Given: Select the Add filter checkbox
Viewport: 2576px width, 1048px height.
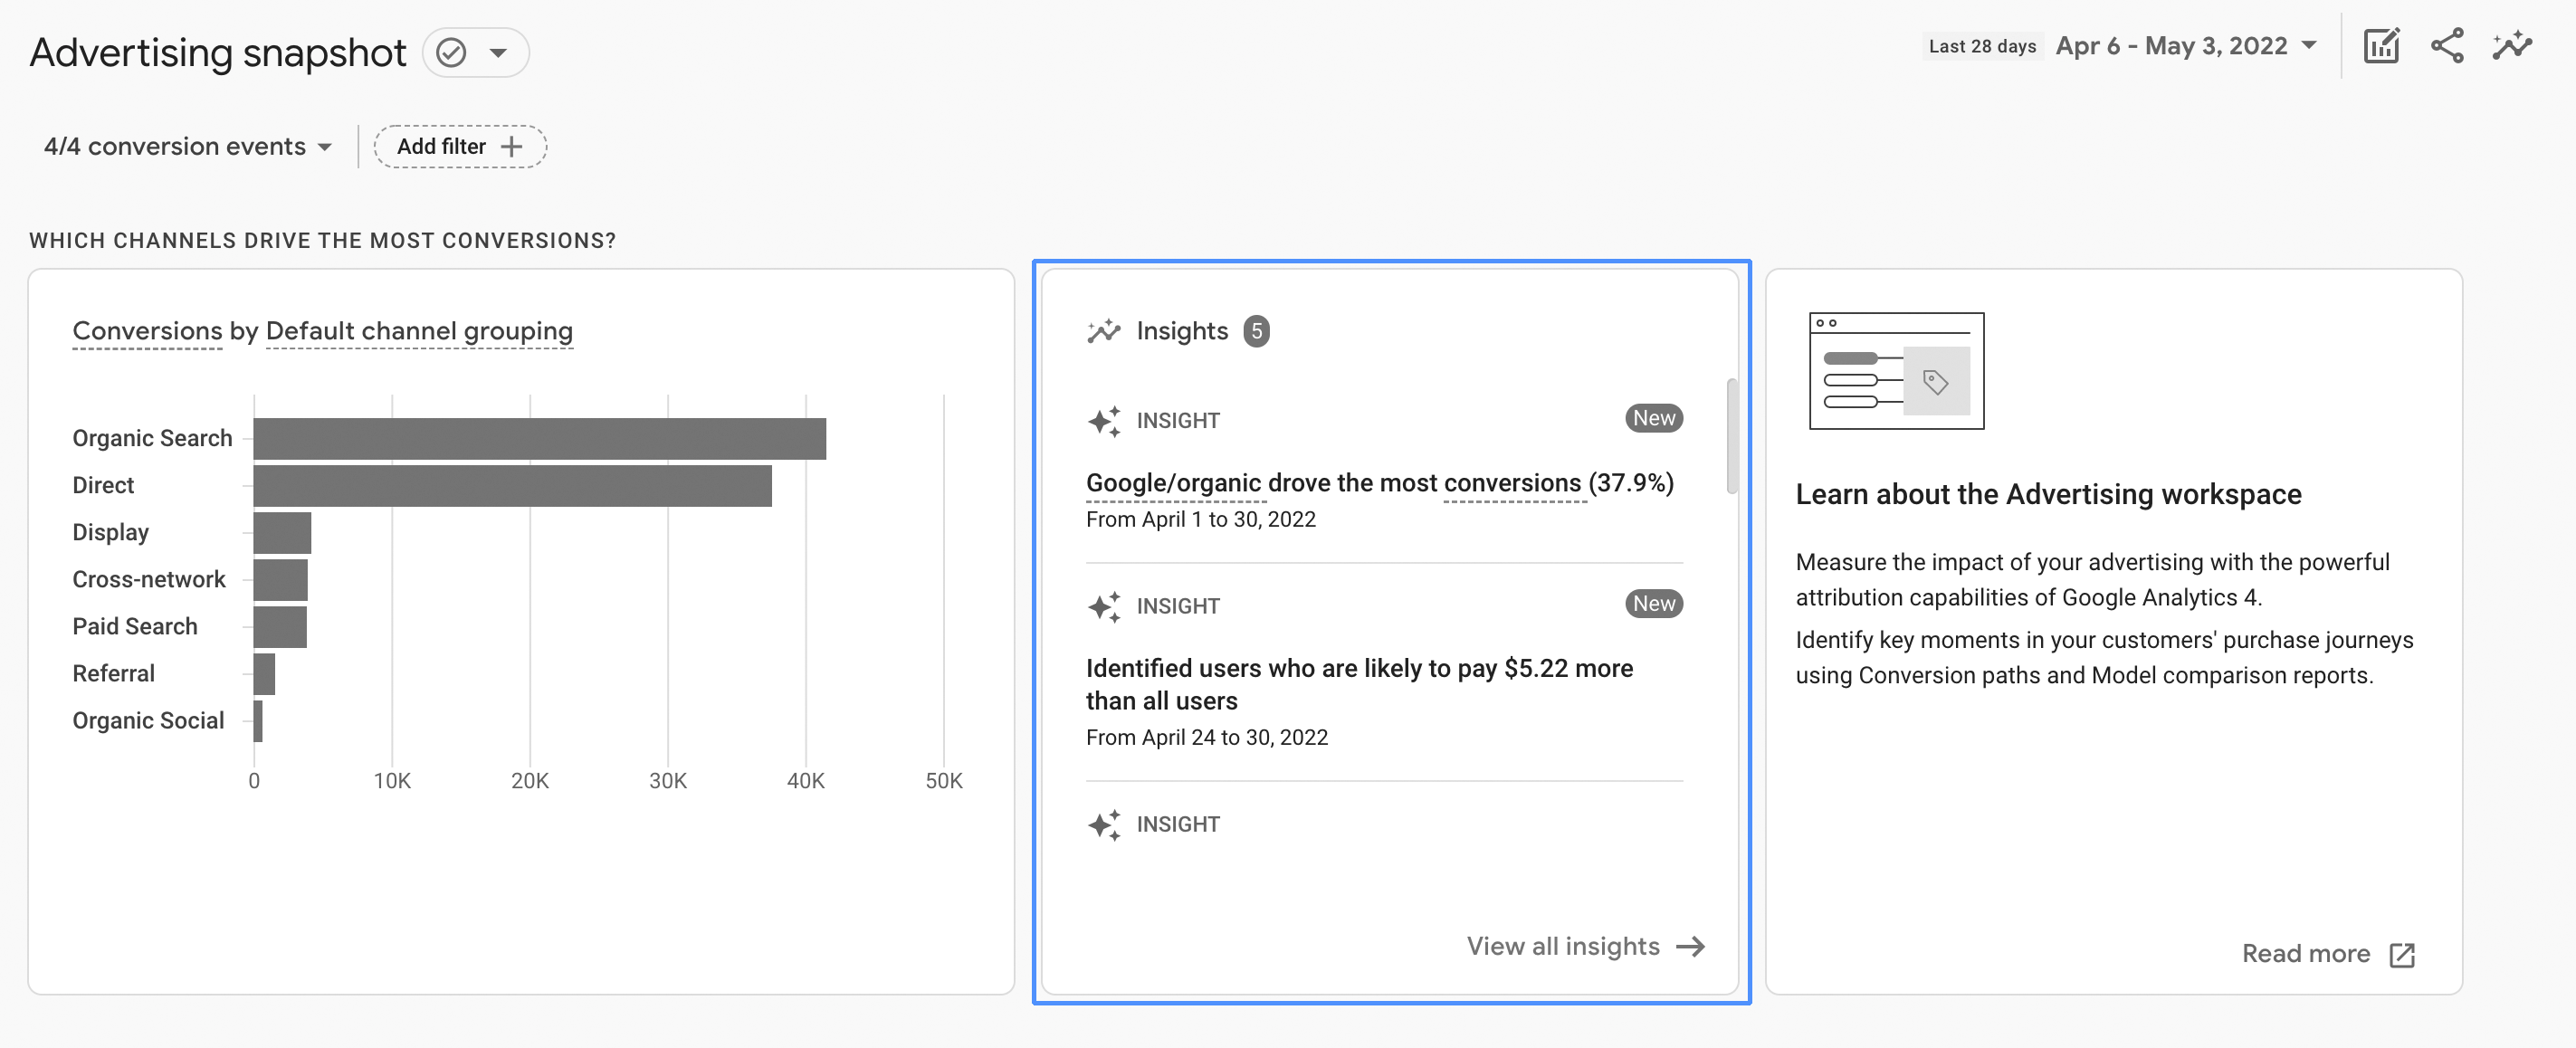Looking at the screenshot, I should pyautogui.click(x=457, y=145).
